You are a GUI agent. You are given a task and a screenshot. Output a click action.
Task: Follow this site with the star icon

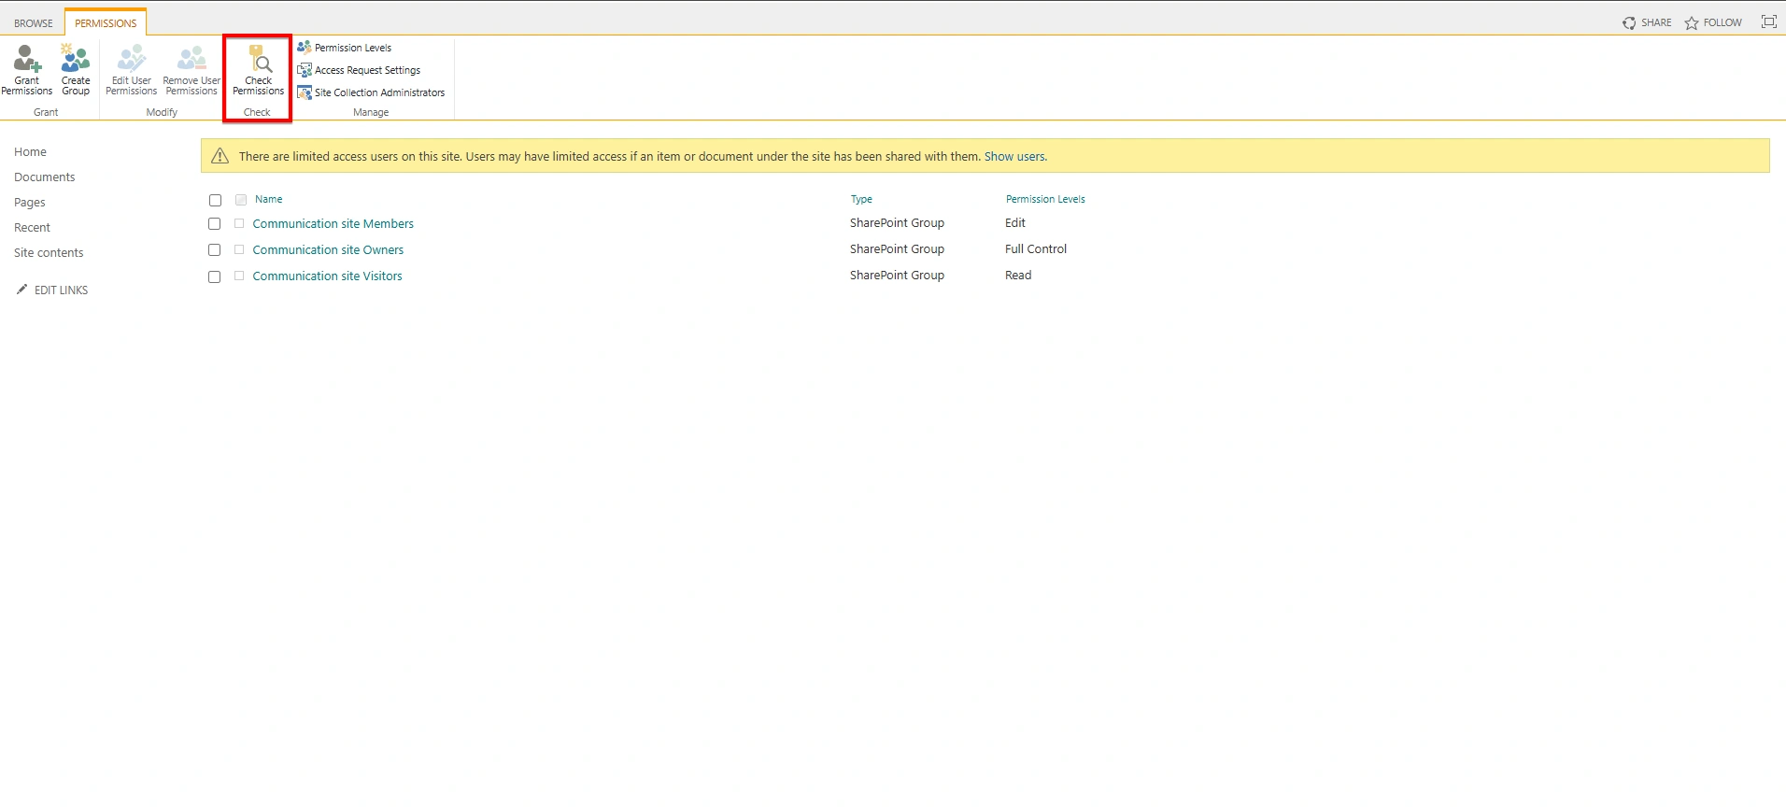(x=1692, y=22)
